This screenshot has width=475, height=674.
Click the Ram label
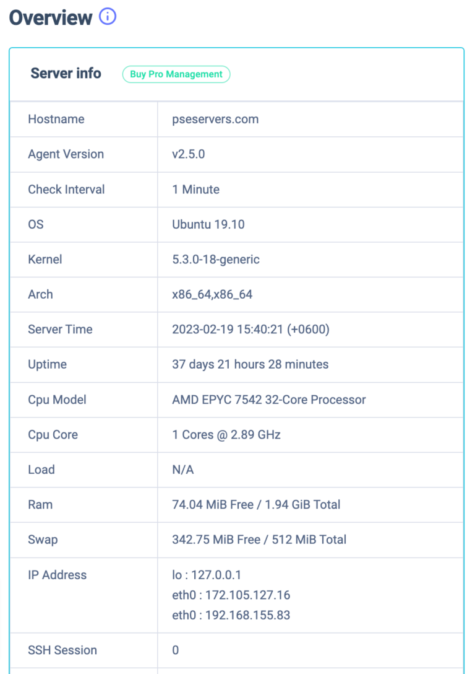pyautogui.click(x=40, y=505)
